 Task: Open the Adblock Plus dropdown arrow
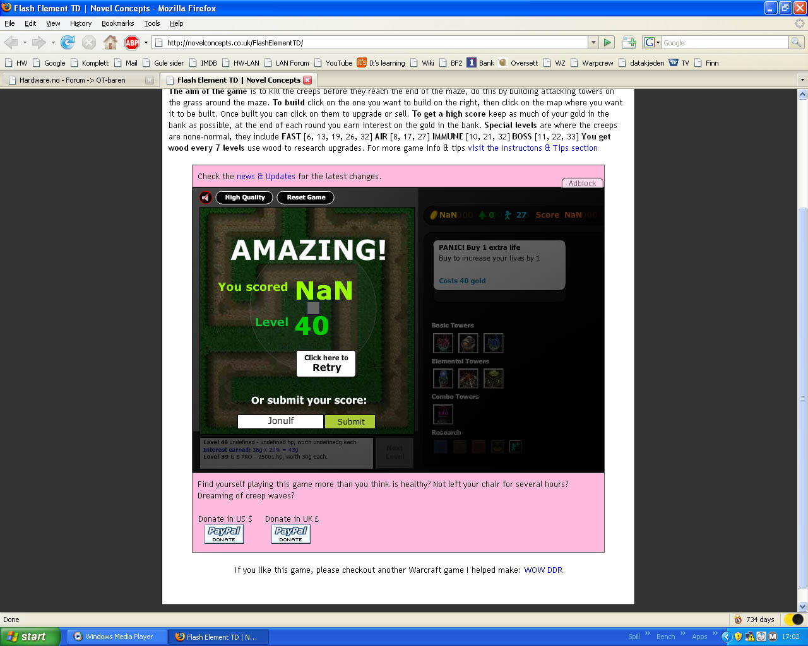146,43
